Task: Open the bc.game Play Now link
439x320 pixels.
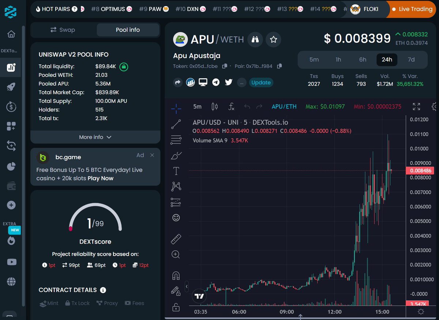Action: (101, 178)
